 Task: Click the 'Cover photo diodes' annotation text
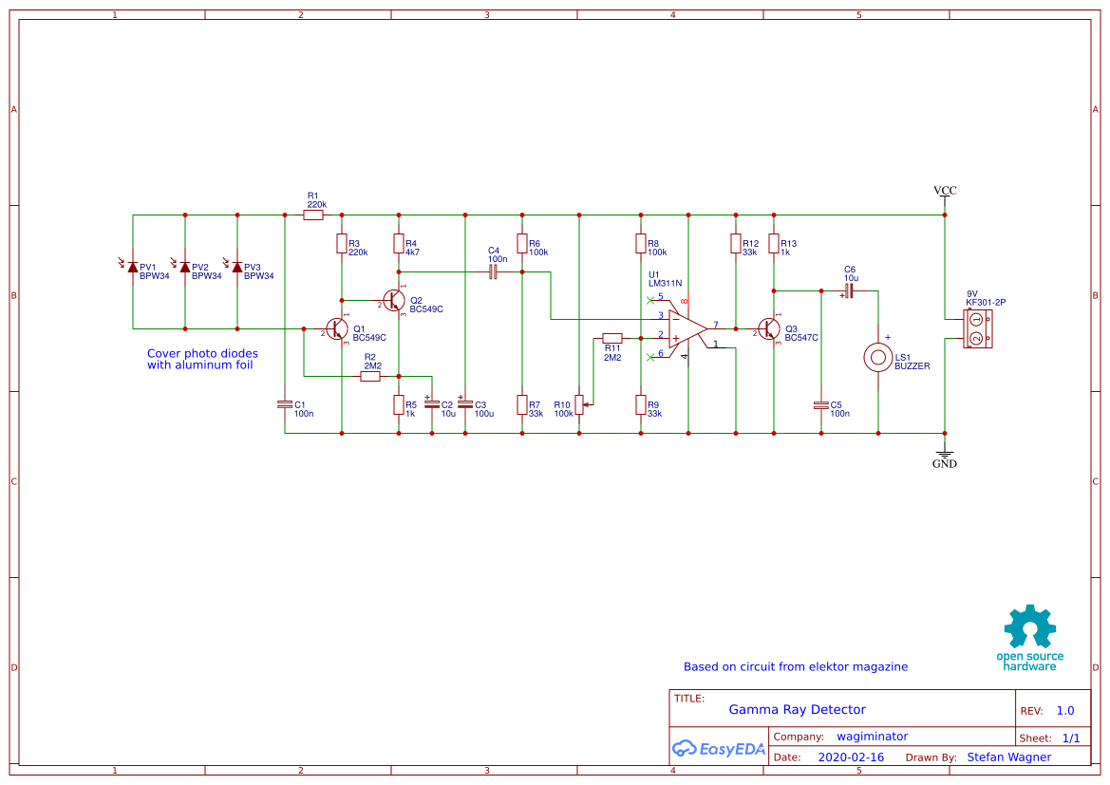click(202, 353)
